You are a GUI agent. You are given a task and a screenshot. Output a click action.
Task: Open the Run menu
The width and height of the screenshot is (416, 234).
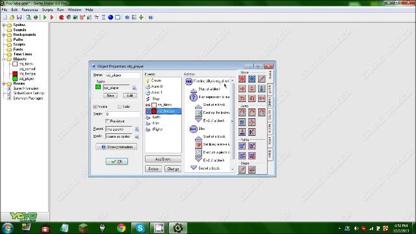click(60, 10)
